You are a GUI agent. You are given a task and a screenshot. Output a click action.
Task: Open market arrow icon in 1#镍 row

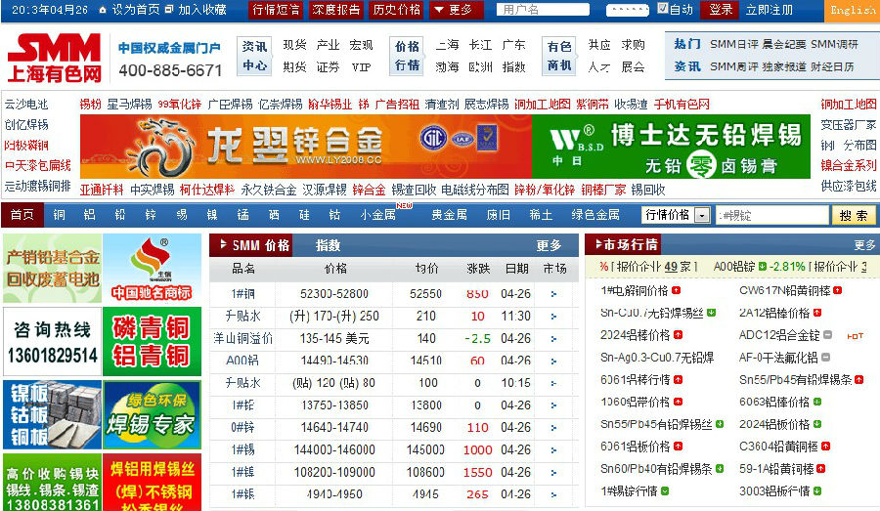click(554, 472)
